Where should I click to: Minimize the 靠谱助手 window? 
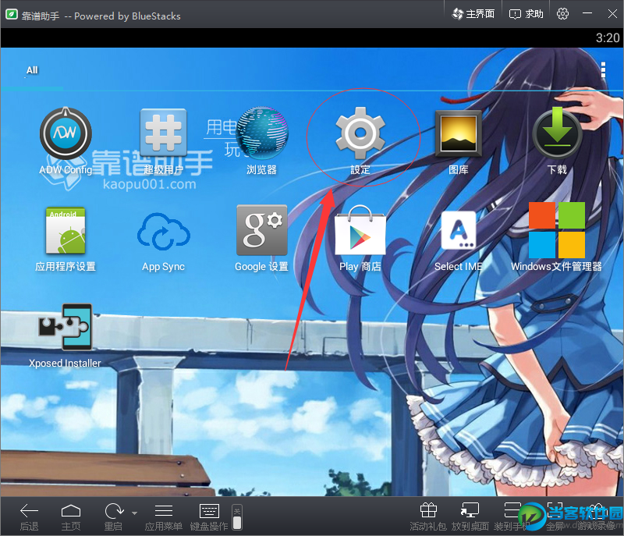tap(587, 13)
